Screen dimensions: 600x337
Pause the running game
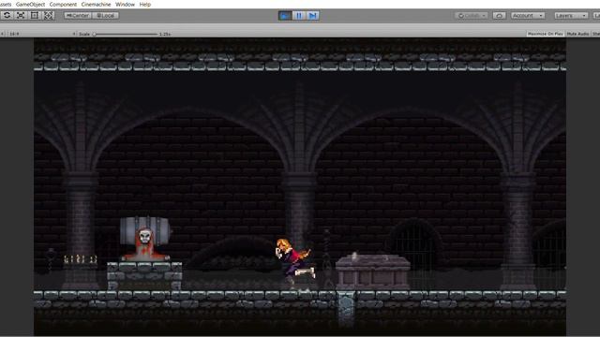299,16
